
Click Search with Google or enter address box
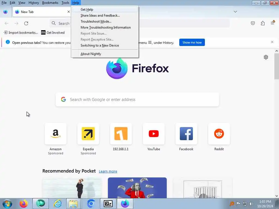pos(137,100)
